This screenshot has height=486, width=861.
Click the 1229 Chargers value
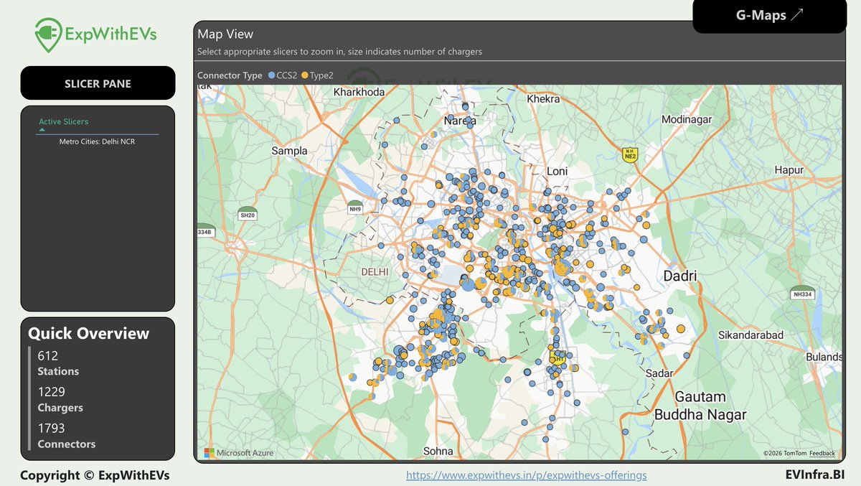52,392
